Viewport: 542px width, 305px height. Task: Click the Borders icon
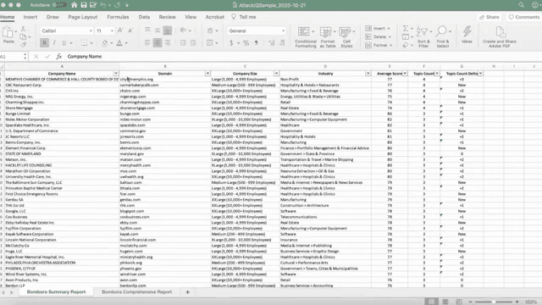84,43
